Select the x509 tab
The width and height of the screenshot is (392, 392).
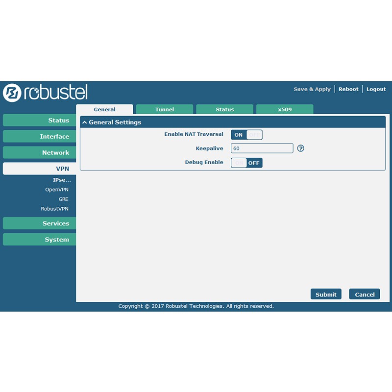coord(285,109)
